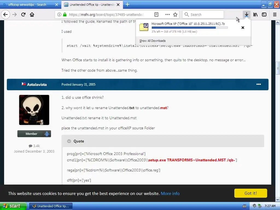Click the Astalavista skull avatar
The image size is (280, 210).
(34, 110)
